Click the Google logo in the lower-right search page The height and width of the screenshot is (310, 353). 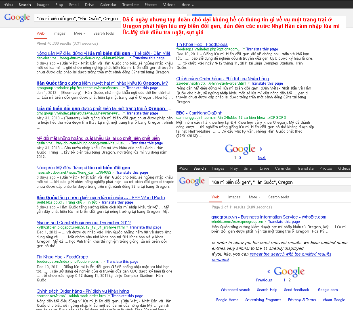192,181
